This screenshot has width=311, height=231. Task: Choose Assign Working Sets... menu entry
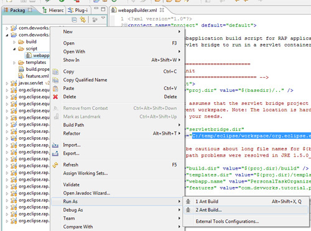coord(117,173)
